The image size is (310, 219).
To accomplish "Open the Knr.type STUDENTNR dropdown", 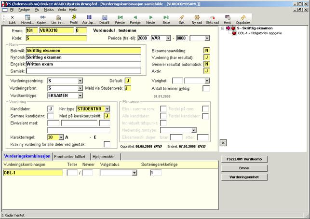I will (x=107, y=109).
